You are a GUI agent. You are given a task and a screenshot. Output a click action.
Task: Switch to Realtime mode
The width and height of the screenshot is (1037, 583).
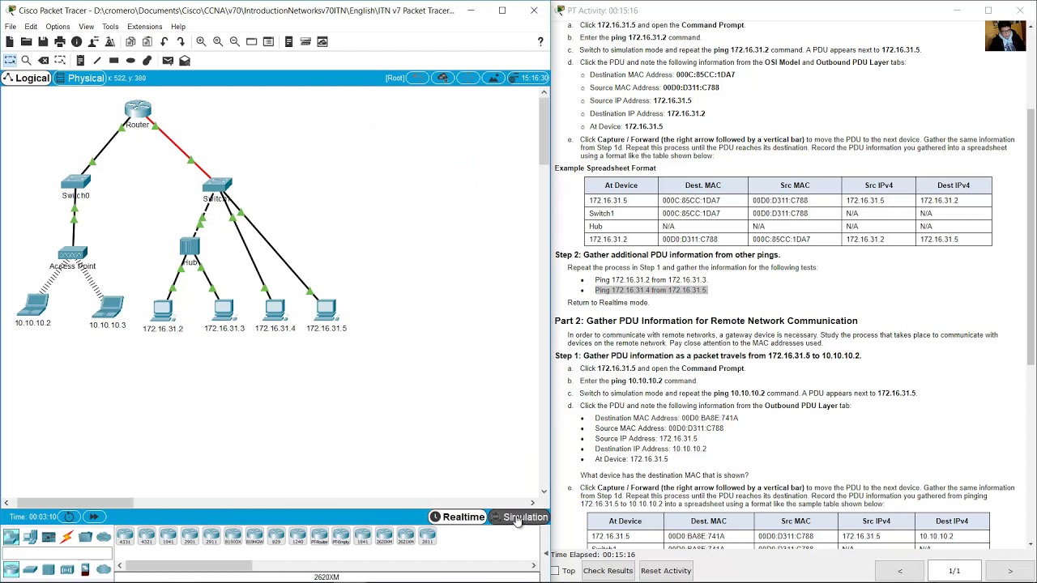click(458, 517)
